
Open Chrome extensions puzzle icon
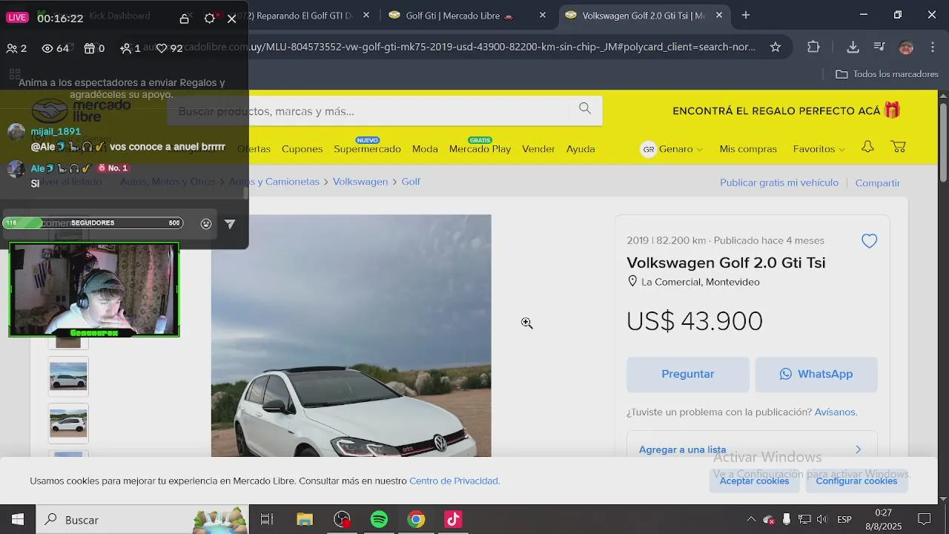point(813,47)
